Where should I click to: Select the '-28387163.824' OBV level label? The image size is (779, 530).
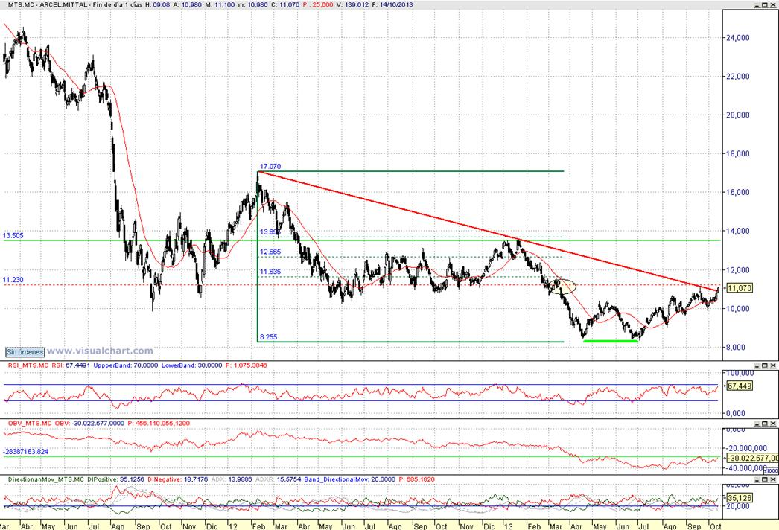26,452
